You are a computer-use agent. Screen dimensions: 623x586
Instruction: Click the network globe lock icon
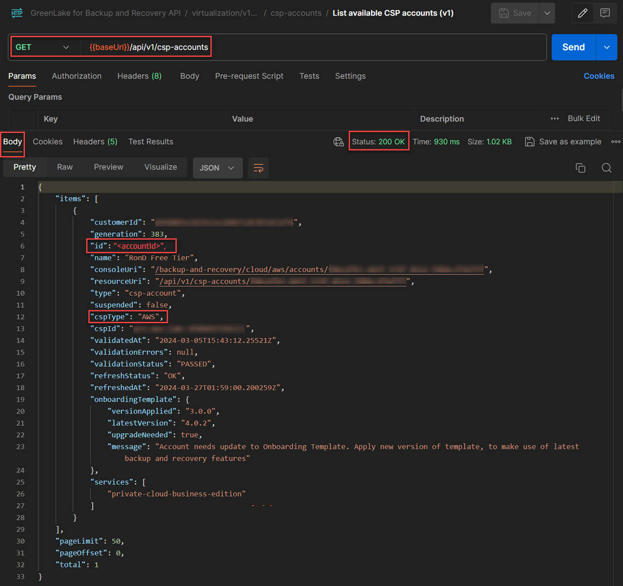pyautogui.click(x=338, y=142)
